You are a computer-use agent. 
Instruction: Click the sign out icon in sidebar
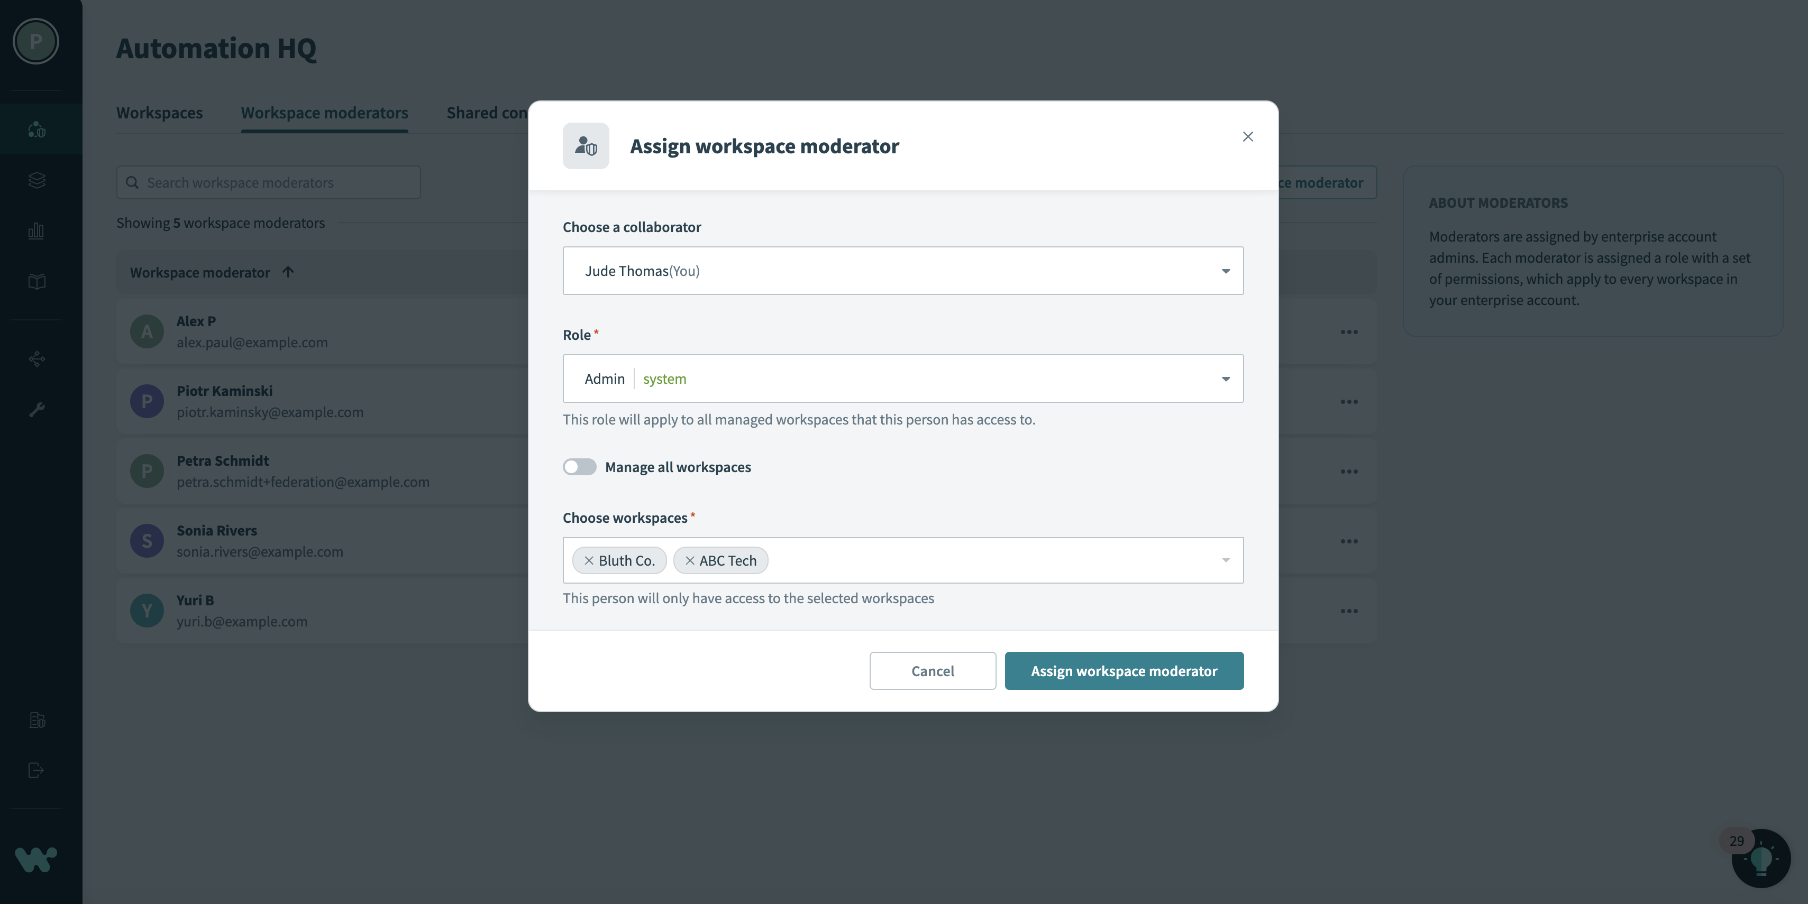[x=36, y=771]
